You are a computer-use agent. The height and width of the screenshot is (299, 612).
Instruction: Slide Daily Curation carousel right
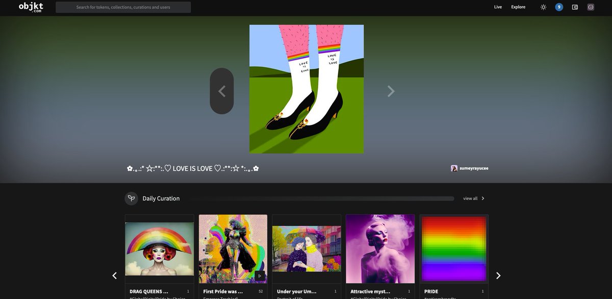[x=498, y=276]
